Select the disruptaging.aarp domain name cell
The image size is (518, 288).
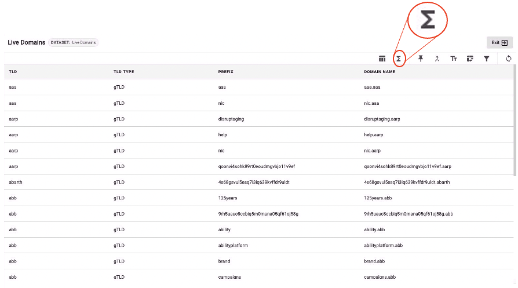tap(382, 119)
